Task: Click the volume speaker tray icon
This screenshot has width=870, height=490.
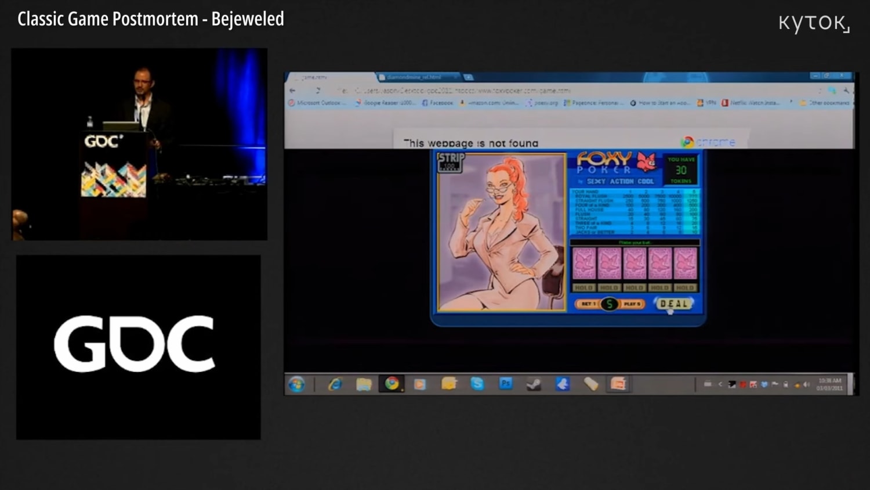Action: point(807,384)
